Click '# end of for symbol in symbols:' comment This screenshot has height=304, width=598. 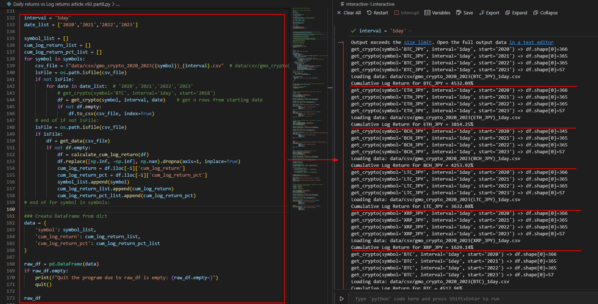tap(67, 202)
